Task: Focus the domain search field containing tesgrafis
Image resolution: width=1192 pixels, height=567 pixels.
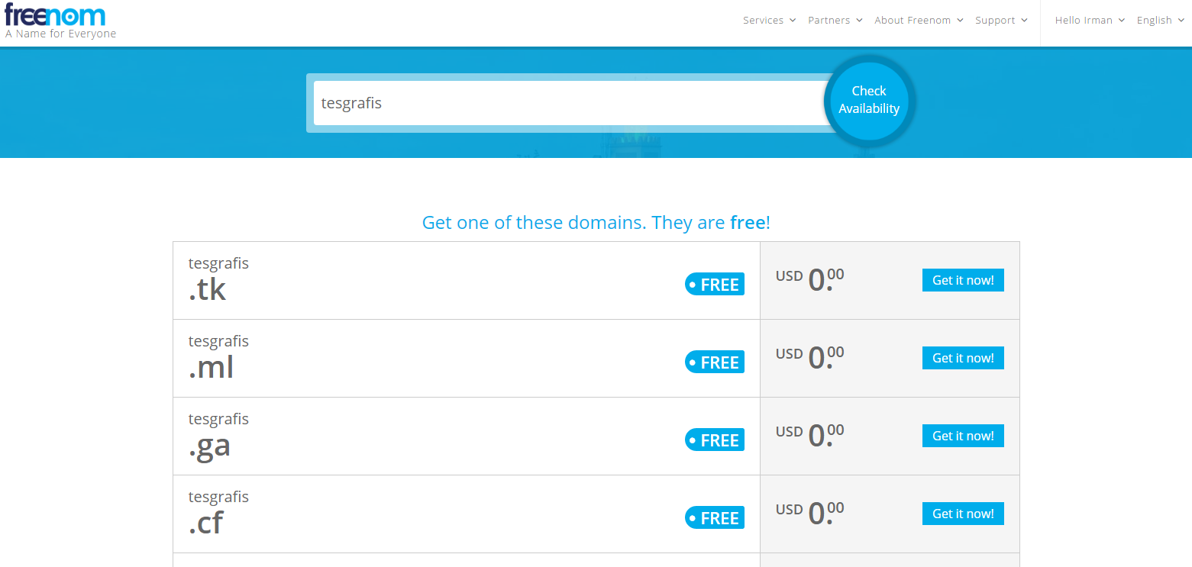Action: (572, 103)
